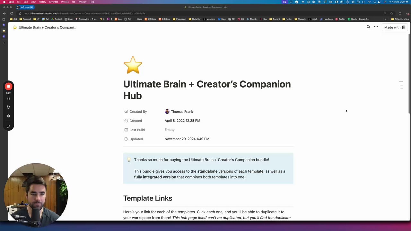Open the Bsky bookmark

pos(222,19)
